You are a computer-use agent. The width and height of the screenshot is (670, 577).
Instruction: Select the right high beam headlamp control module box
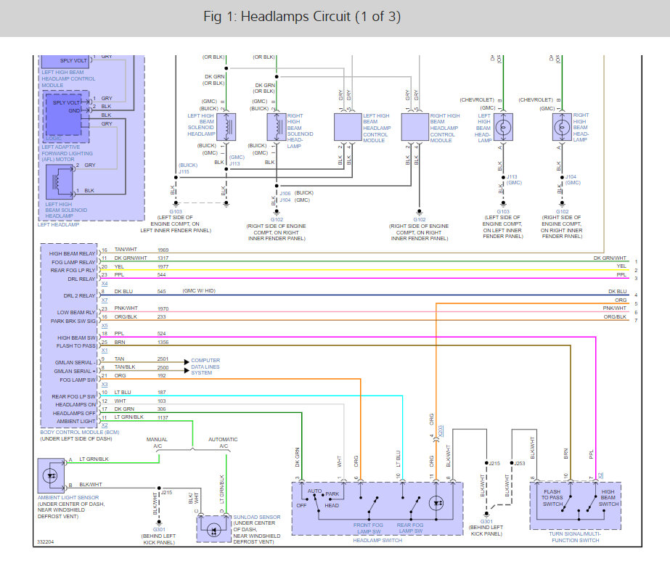(x=415, y=127)
